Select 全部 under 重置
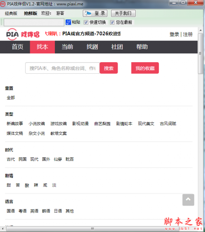The image size is (205, 232). 11,98
